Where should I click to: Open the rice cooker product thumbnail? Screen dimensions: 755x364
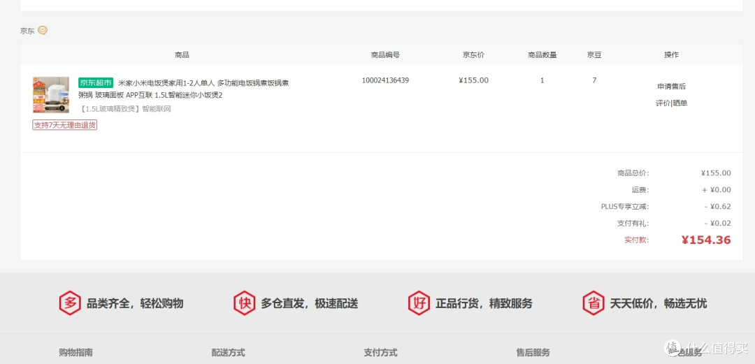click(50, 95)
